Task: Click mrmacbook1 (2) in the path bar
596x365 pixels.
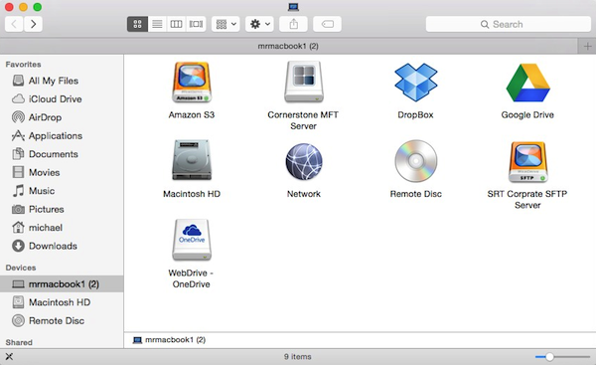Action: (x=169, y=339)
